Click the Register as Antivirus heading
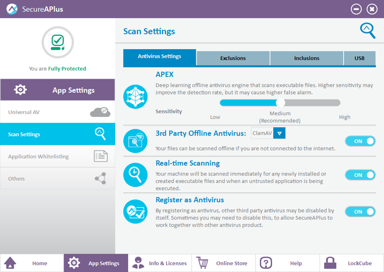384x272 pixels. pos(190,200)
